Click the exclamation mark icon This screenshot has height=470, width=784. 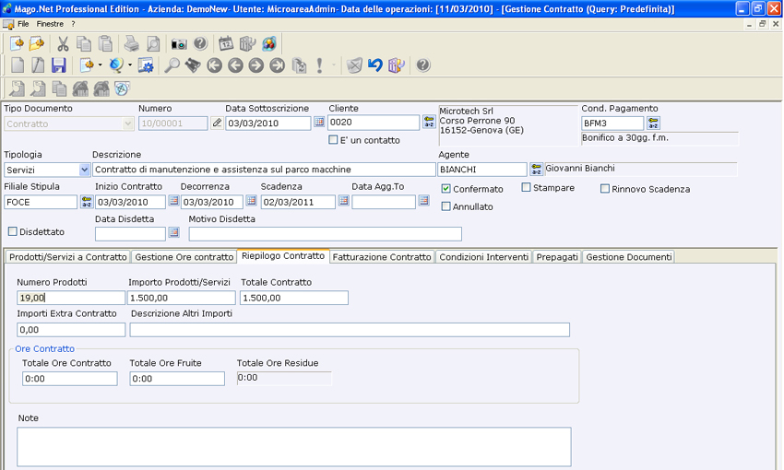pyautogui.click(x=319, y=65)
